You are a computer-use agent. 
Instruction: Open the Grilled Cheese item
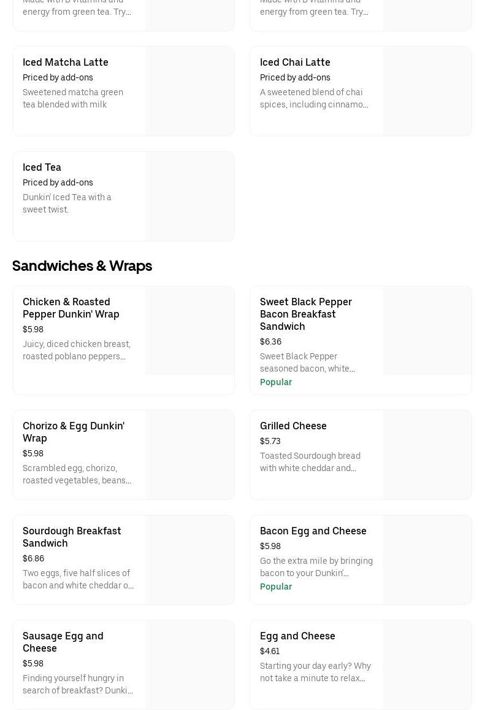[293, 426]
